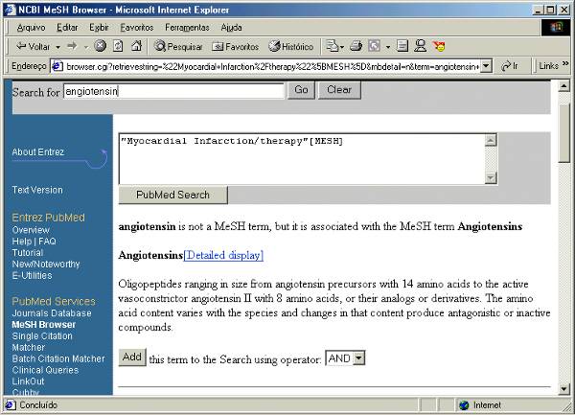Open the AND operator dropdown
The width and height of the screenshot is (575, 415).
(345, 358)
